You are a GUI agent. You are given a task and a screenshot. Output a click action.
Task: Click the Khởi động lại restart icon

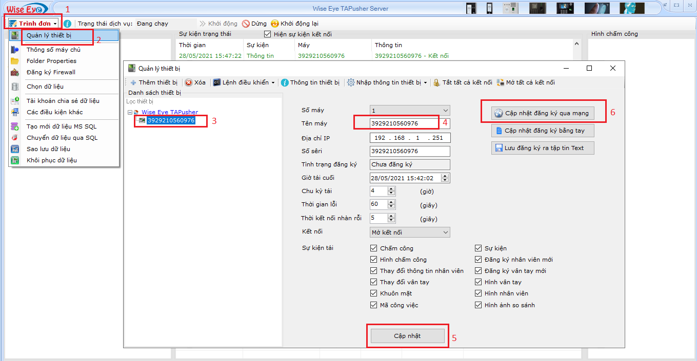click(x=275, y=24)
